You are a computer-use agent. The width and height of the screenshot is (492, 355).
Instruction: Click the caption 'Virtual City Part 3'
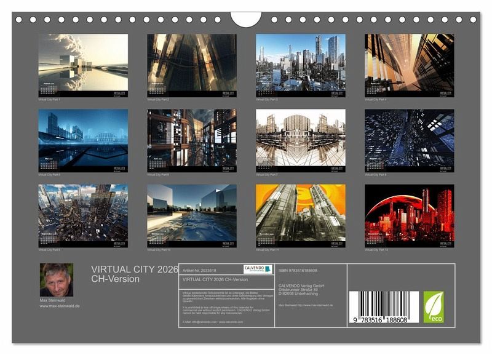pyautogui.click(x=267, y=100)
